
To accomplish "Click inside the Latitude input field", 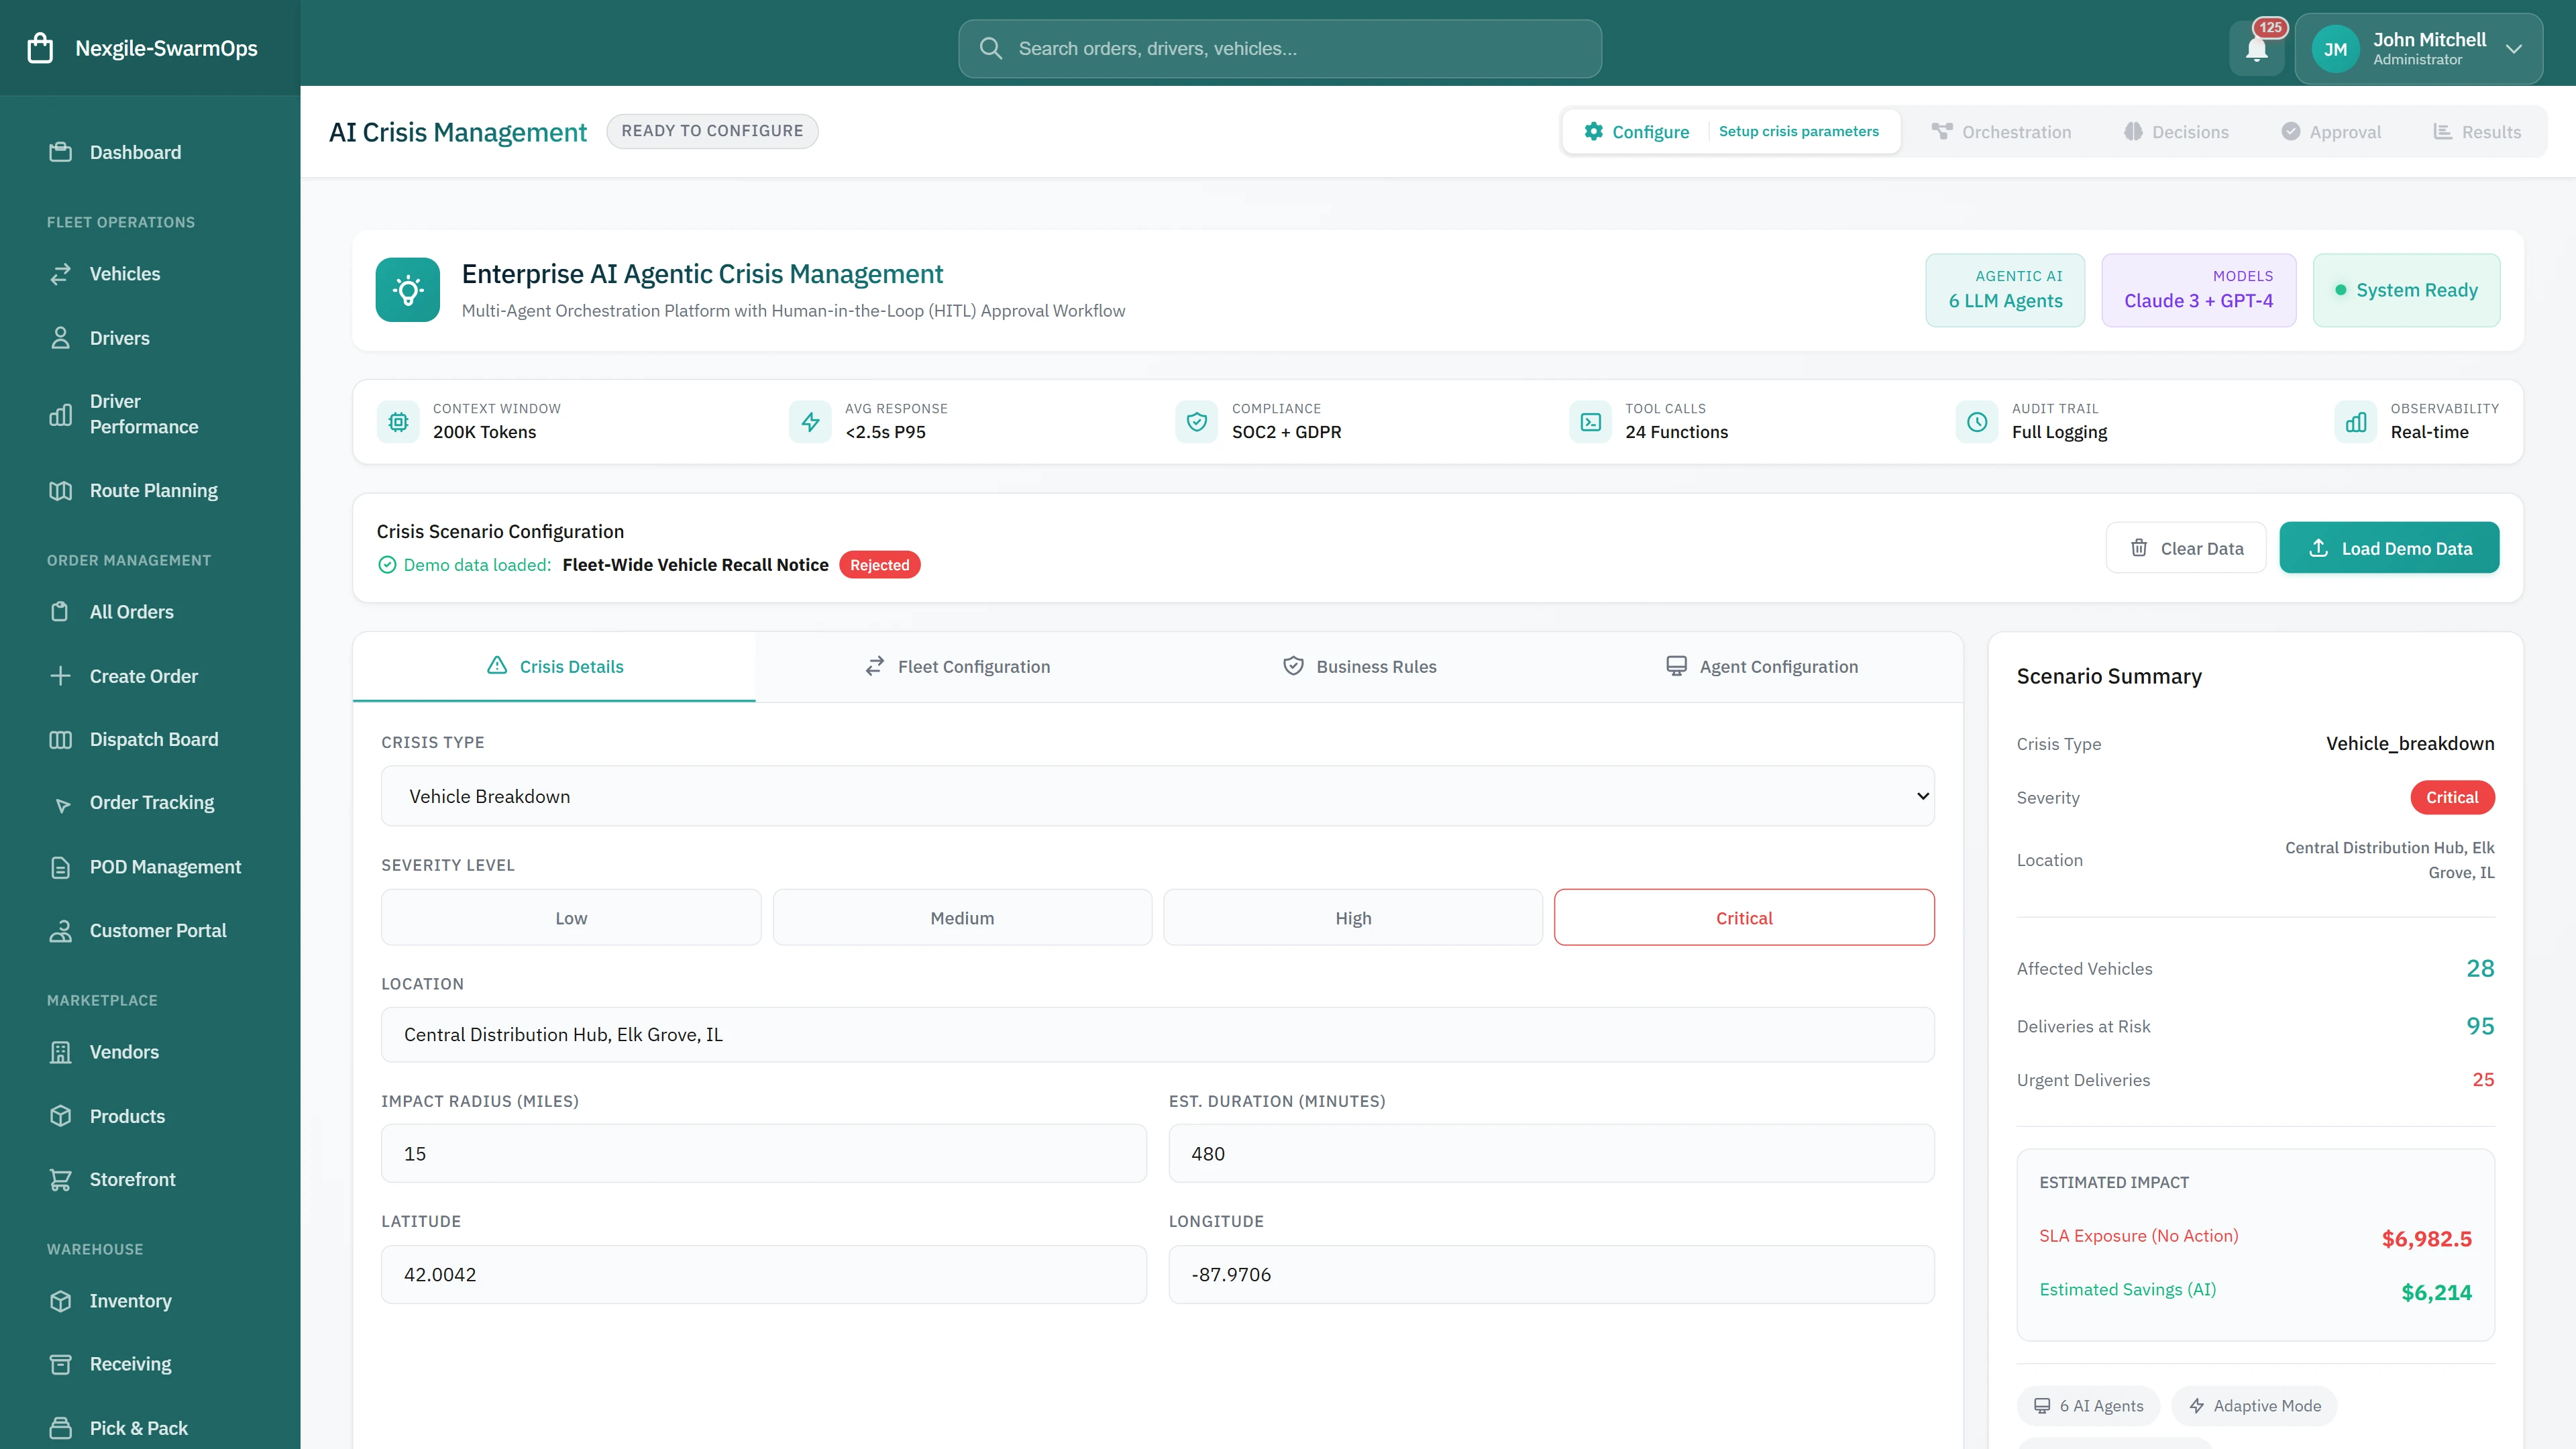I will 763,1274.
